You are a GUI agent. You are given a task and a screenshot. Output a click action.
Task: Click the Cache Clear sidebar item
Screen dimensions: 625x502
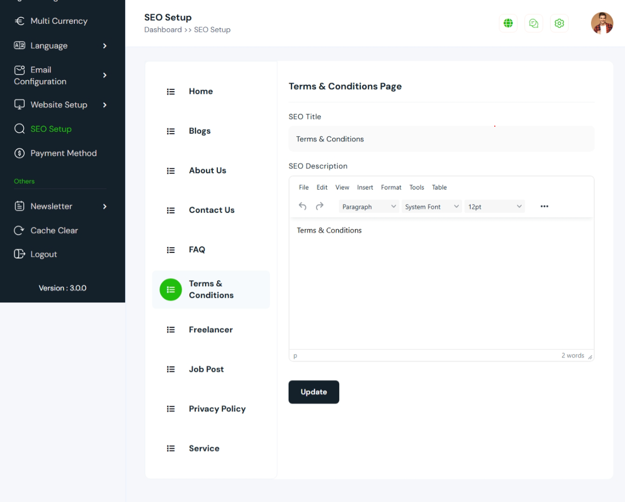point(54,230)
